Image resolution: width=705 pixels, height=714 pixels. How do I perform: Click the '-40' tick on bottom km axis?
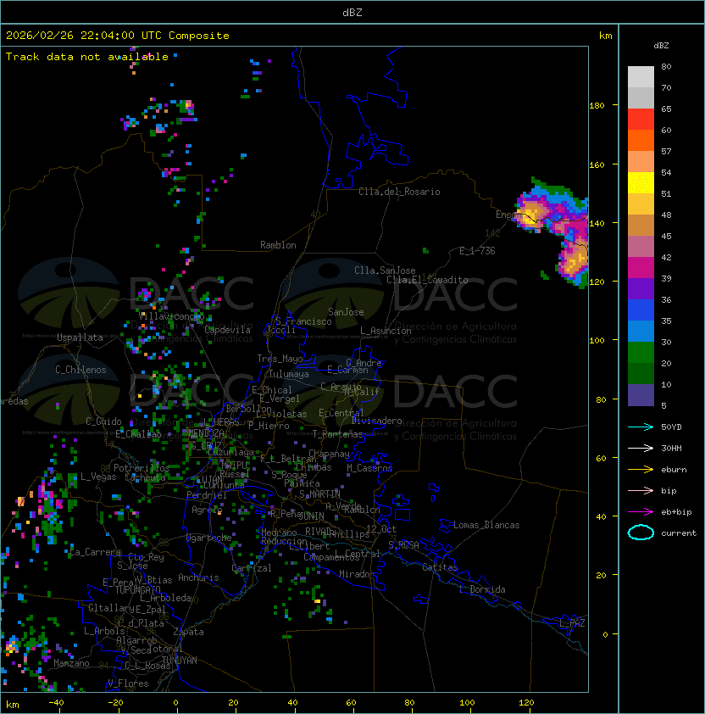tap(56, 702)
